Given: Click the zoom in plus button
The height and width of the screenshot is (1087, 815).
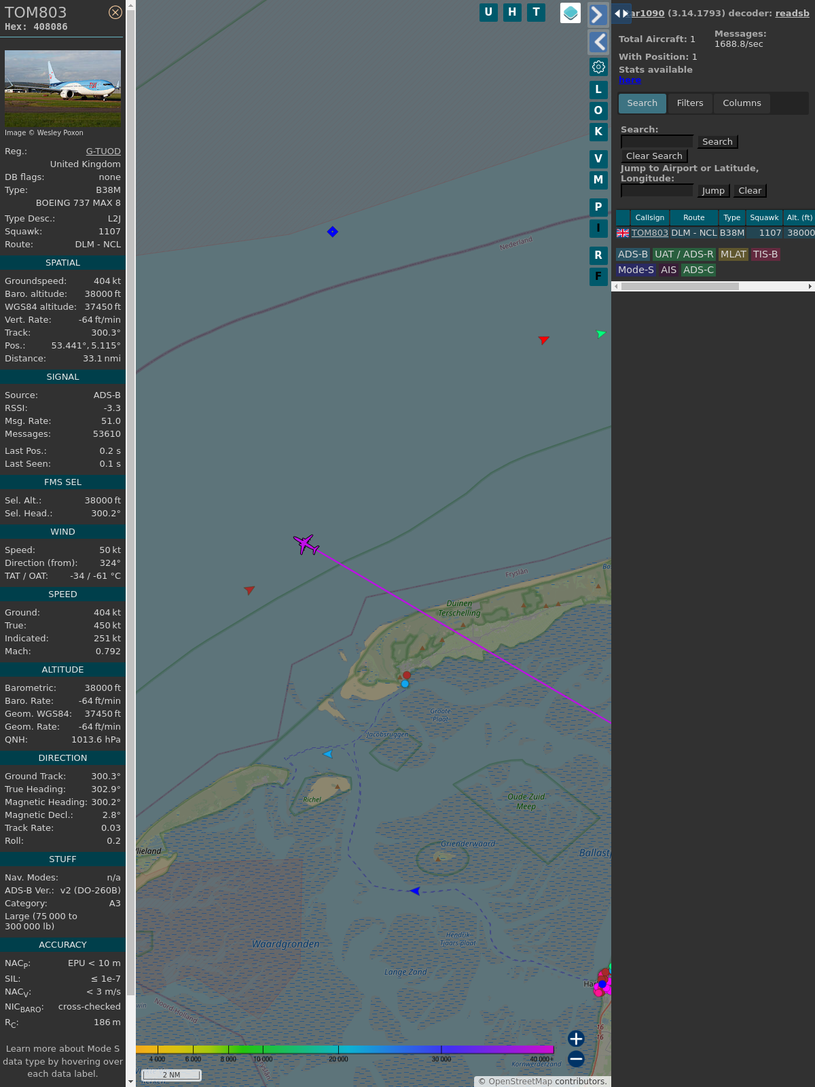Looking at the screenshot, I should pyautogui.click(x=576, y=1039).
